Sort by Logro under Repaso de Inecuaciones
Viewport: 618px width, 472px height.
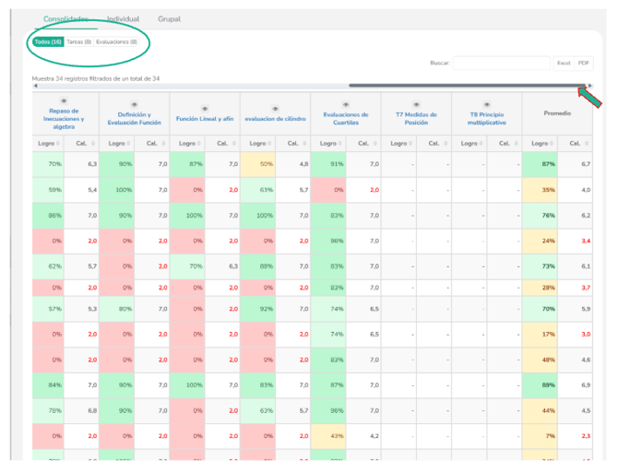click(46, 143)
